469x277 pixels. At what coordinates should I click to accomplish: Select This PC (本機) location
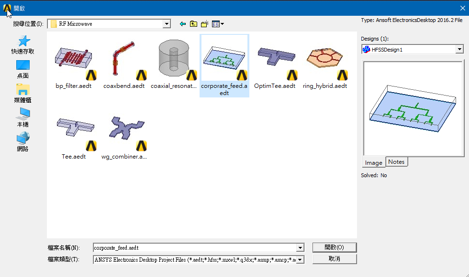point(23,117)
